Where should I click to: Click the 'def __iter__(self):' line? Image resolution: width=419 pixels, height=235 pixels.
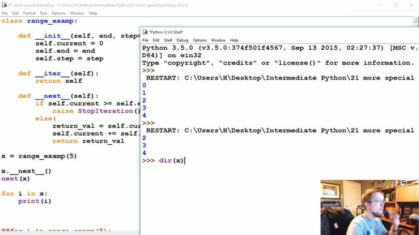tap(58, 74)
